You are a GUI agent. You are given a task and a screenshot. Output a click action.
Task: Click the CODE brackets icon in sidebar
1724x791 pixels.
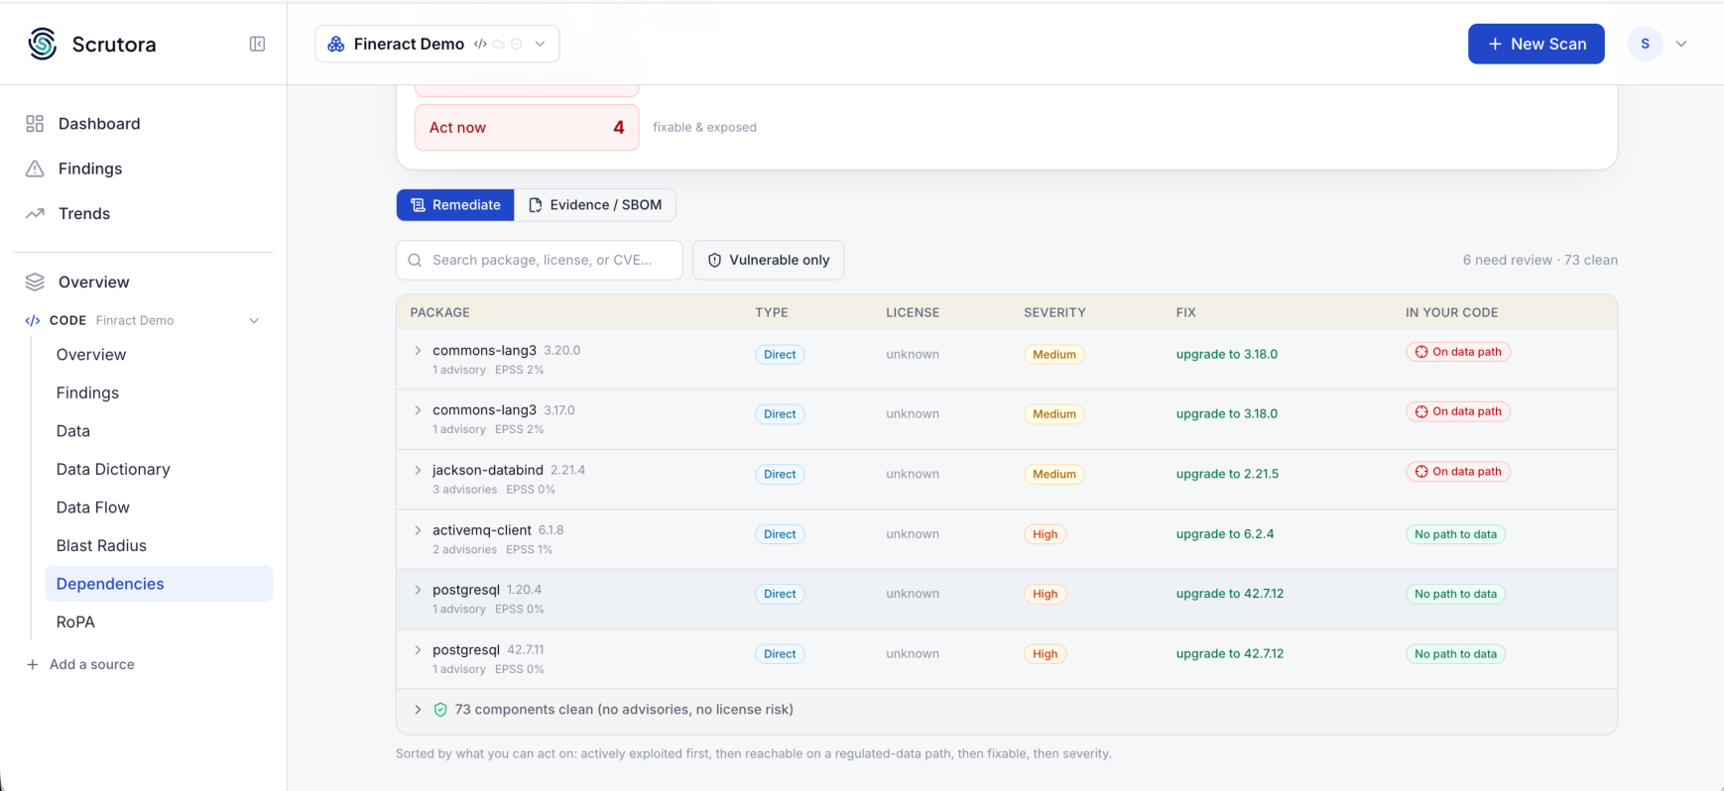click(x=33, y=320)
